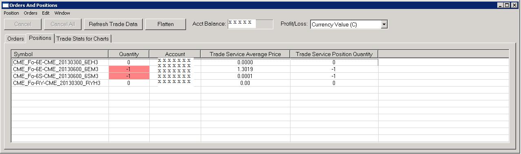
Task: Expand the Profit/Loss dropdown arrow
Action: 384,24
